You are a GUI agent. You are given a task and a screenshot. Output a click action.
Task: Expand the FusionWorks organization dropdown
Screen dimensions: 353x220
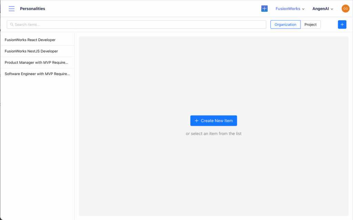click(288, 9)
